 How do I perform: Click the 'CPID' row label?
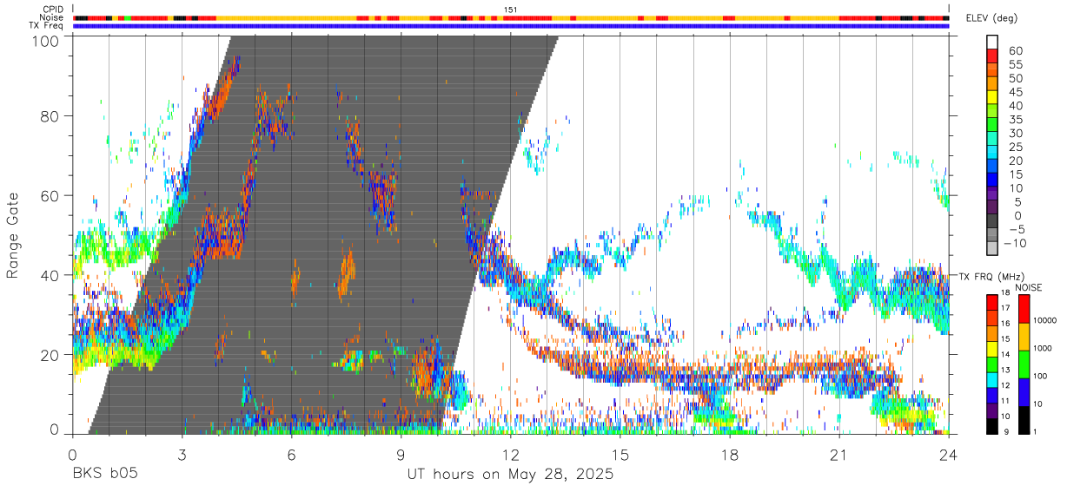tap(51, 10)
